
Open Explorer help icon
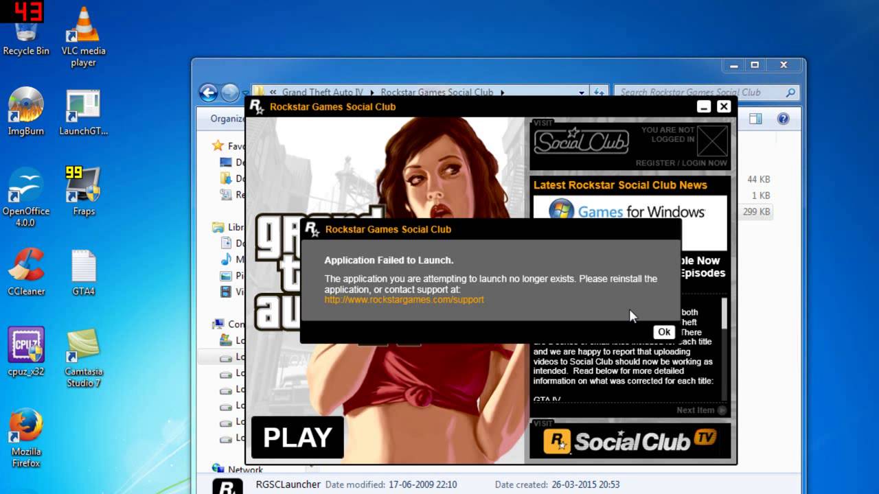coord(783,119)
